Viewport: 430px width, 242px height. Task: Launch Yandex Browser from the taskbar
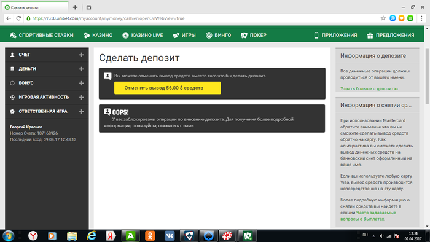click(33, 236)
